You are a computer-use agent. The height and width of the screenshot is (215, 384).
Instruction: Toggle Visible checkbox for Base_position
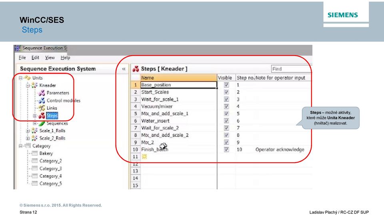226,85
